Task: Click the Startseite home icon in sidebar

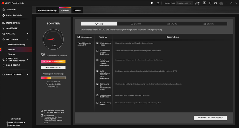Action: pyautogui.click(x=4, y=9)
